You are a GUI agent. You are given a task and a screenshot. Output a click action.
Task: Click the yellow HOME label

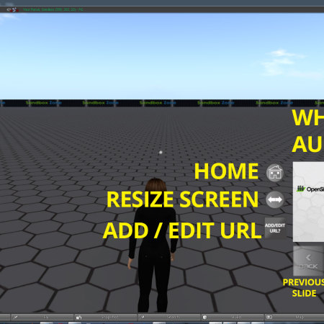point(226,171)
